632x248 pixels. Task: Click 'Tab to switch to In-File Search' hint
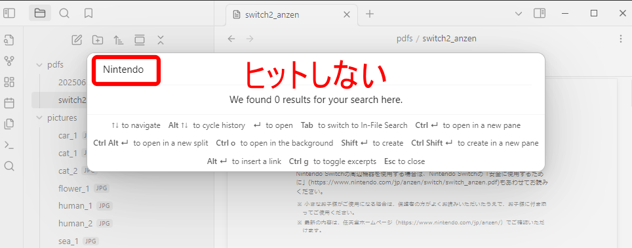tap(354, 125)
